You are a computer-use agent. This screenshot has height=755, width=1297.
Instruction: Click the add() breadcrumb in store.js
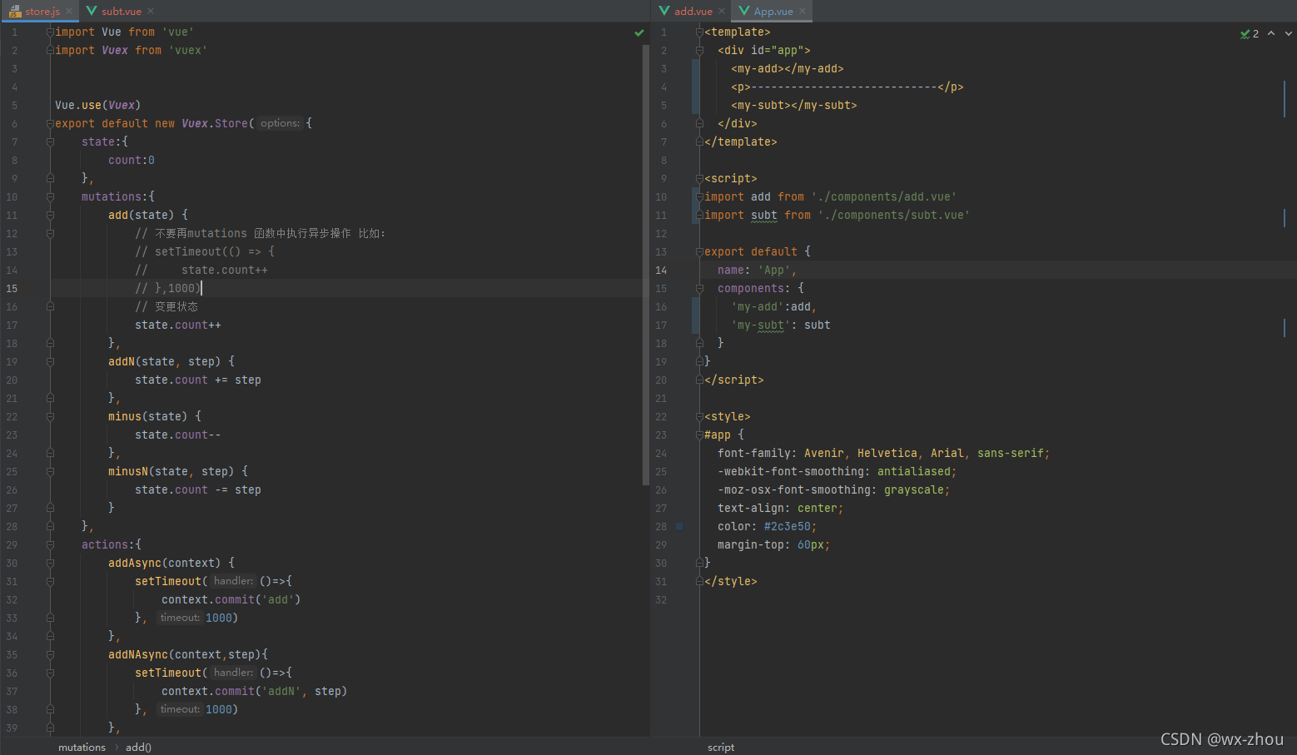138,747
